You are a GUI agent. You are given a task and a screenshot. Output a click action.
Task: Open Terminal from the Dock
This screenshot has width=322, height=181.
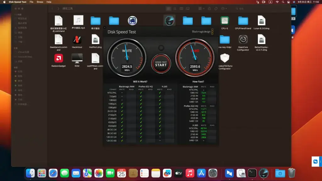coord(252,173)
